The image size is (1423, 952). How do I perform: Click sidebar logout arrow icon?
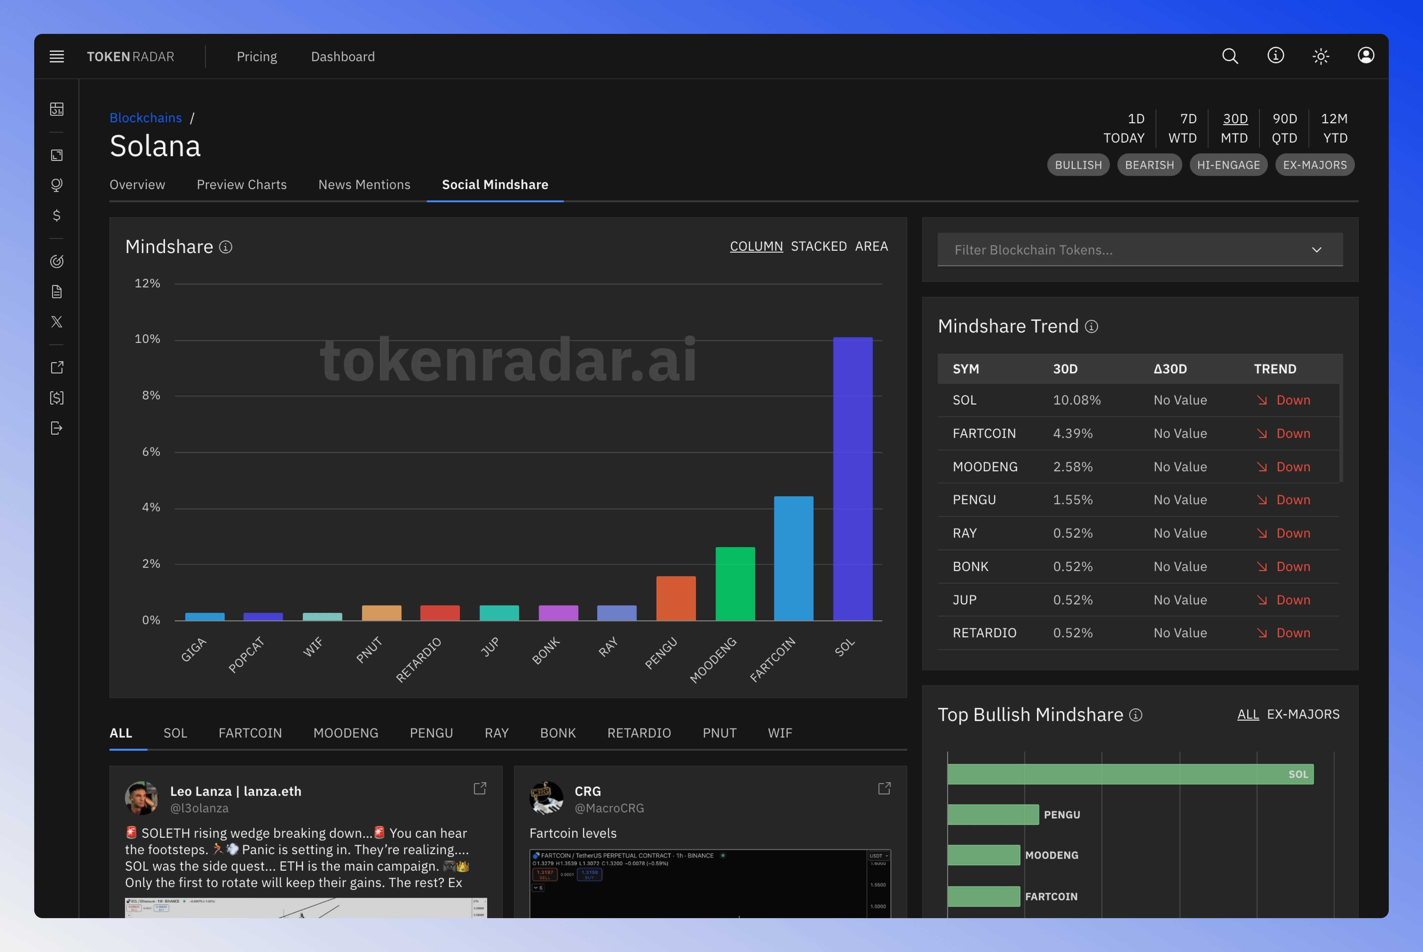(x=57, y=429)
